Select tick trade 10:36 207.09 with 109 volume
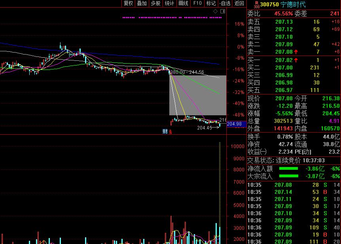The height and width of the screenshot is (244, 341). coord(294,227)
